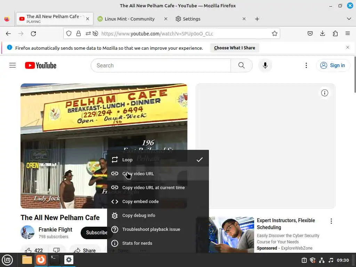Go to YouTube home via logo
The width and height of the screenshot is (356, 267).
[x=41, y=65]
